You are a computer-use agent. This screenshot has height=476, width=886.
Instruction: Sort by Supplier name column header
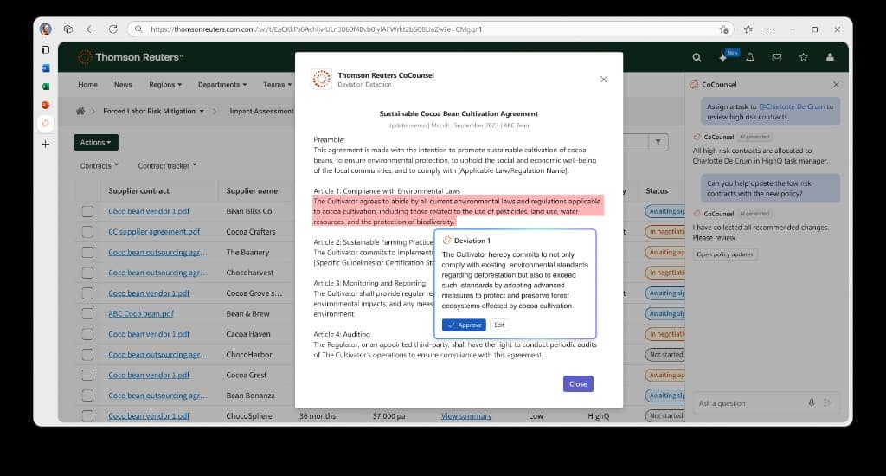(252, 191)
